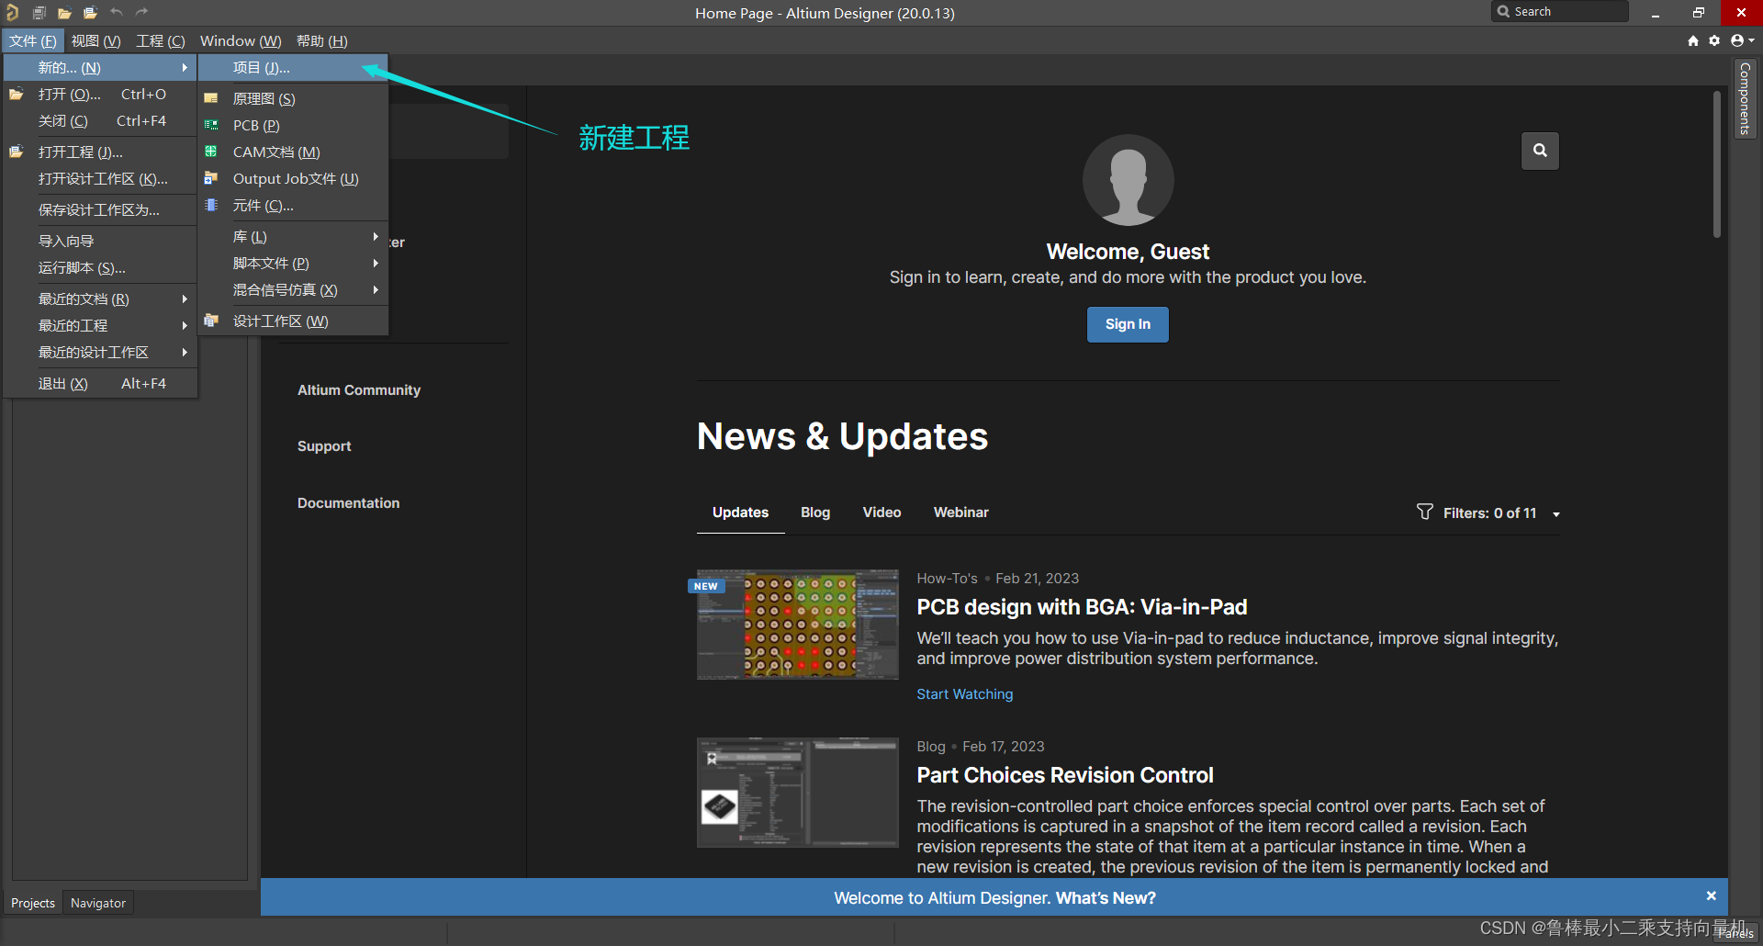1763x946 pixels.
Task: Click the Filters funnel icon
Action: click(x=1424, y=512)
